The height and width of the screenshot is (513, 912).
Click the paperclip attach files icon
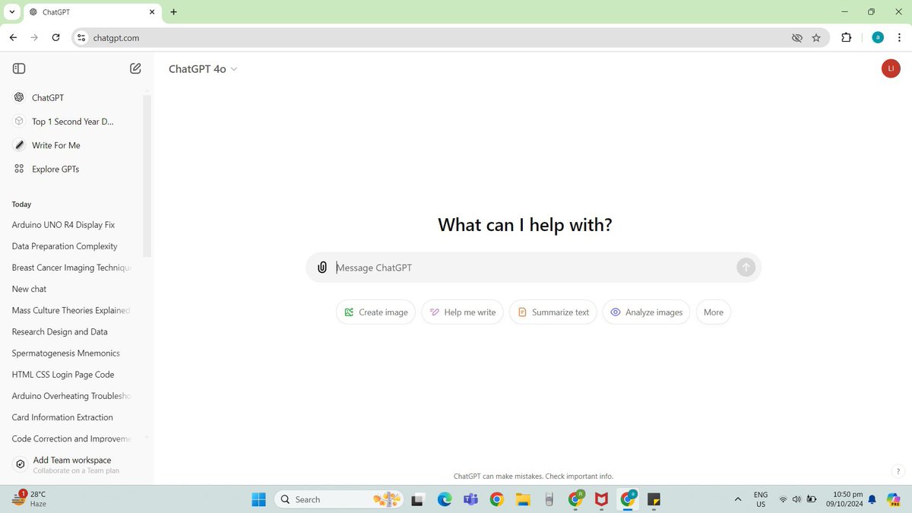(x=322, y=268)
